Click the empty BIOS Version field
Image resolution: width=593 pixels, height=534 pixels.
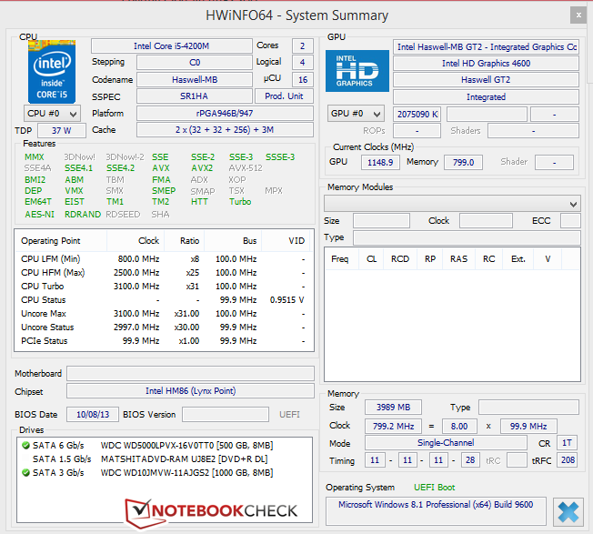point(226,415)
